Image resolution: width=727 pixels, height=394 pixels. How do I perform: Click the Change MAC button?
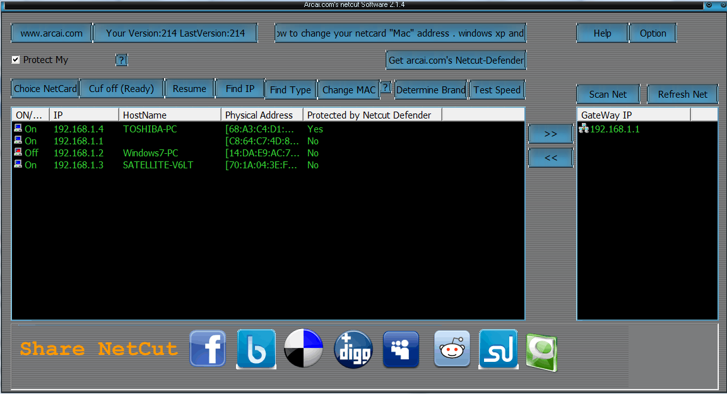(x=349, y=90)
